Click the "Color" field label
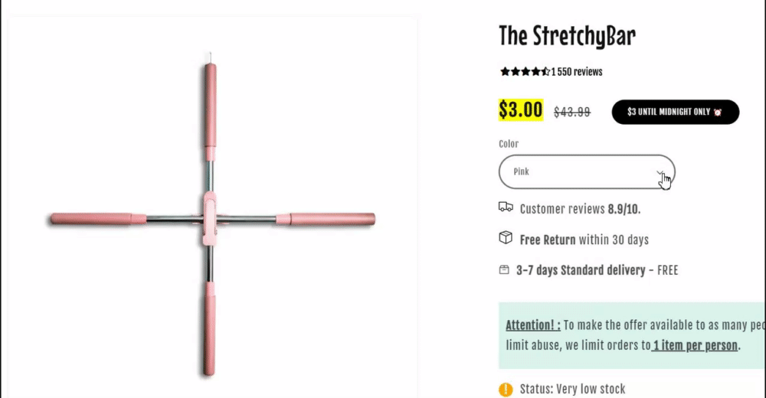 click(x=508, y=144)
